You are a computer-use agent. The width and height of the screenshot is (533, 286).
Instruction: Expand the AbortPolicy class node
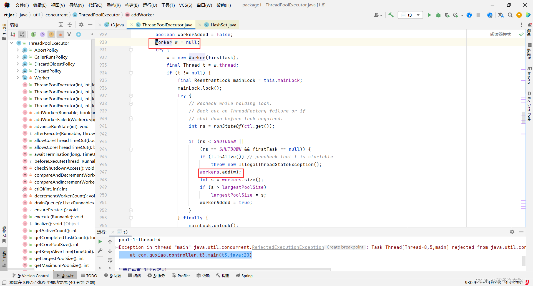point(18,50)
